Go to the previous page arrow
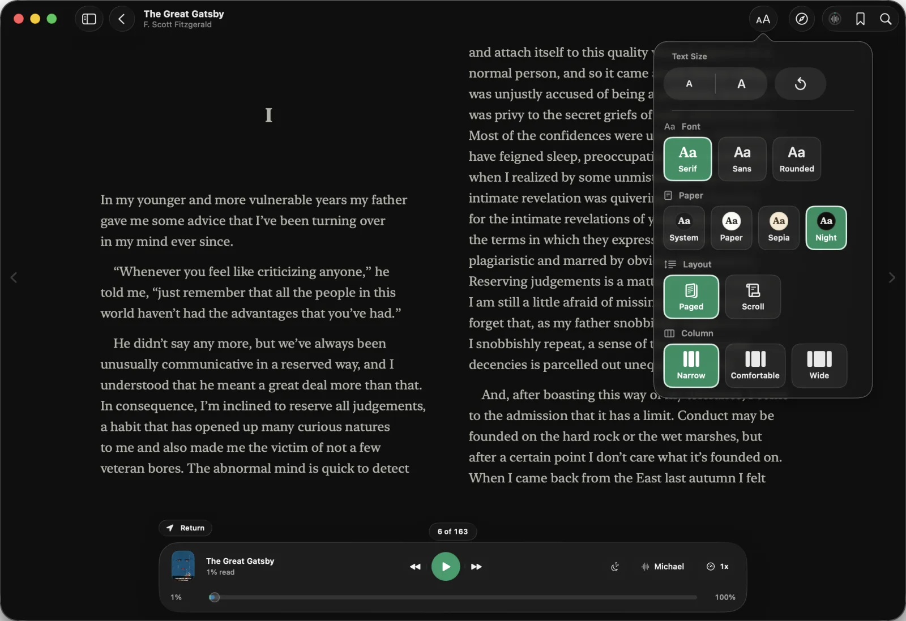 coord(14,277)
